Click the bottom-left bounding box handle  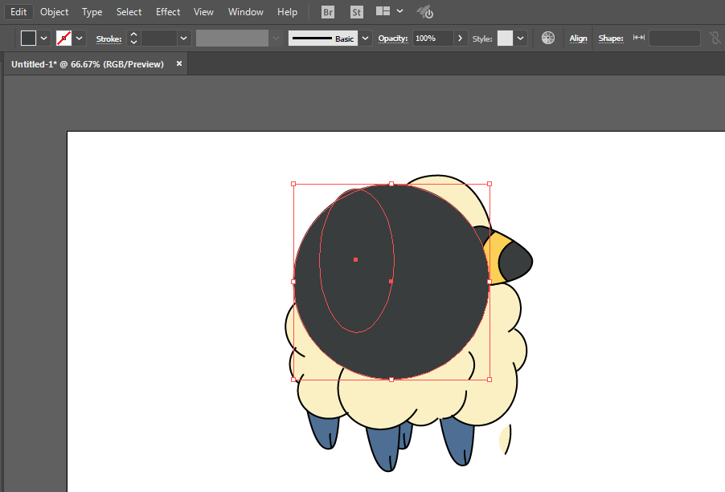point(293,380)
